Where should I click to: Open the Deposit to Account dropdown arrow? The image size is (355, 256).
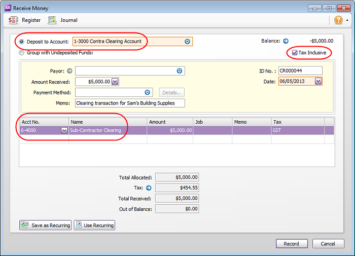pos(187,42)
